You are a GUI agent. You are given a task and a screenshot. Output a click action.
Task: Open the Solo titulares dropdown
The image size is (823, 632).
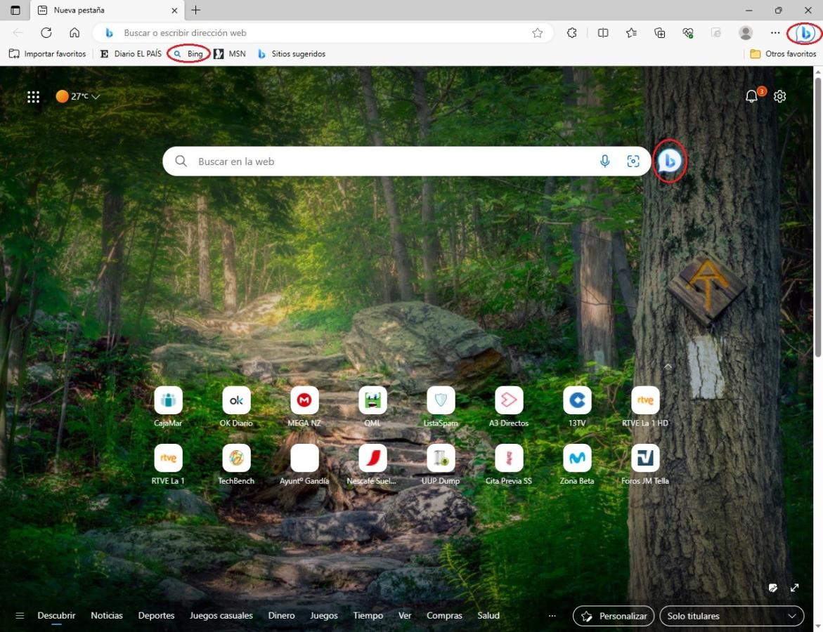[x=731, y=616]
